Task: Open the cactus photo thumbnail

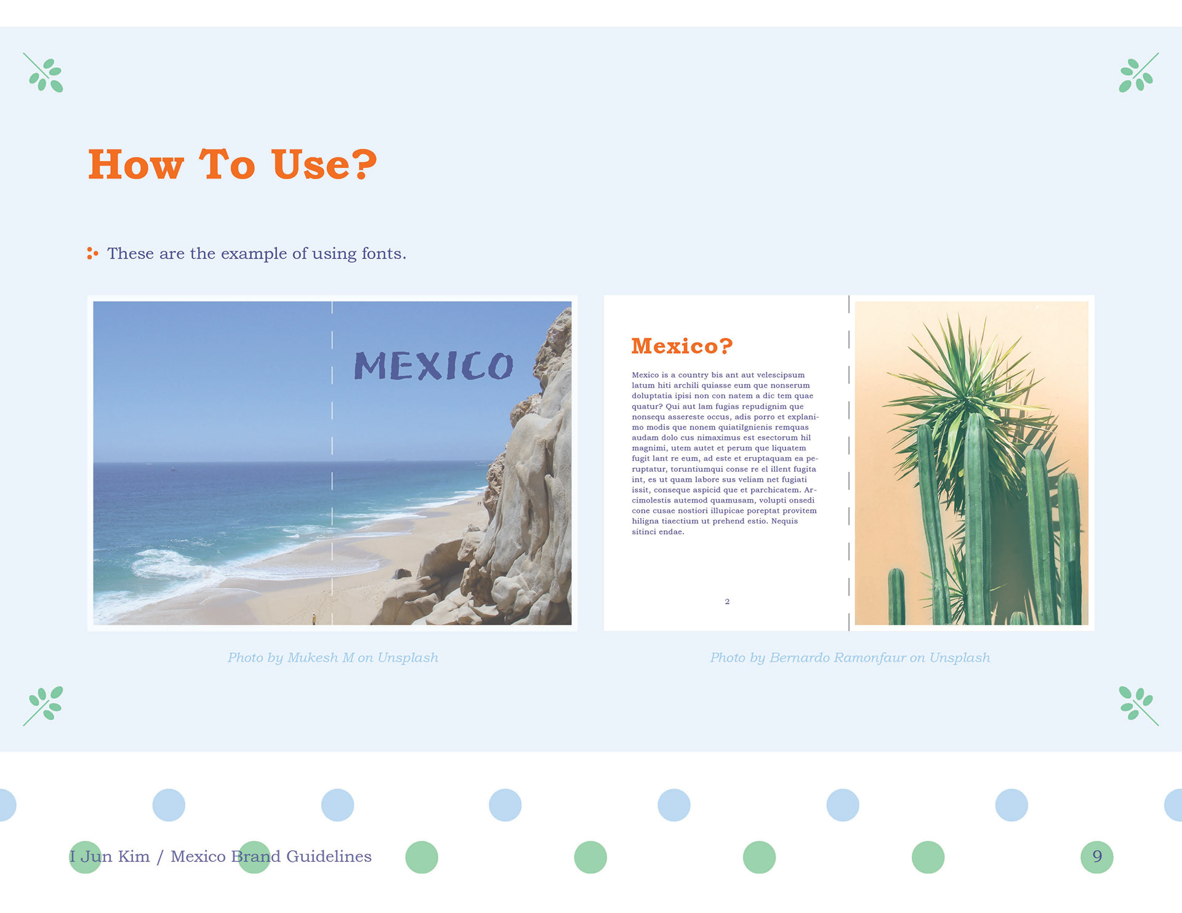Action: click(x=971, y=463)
